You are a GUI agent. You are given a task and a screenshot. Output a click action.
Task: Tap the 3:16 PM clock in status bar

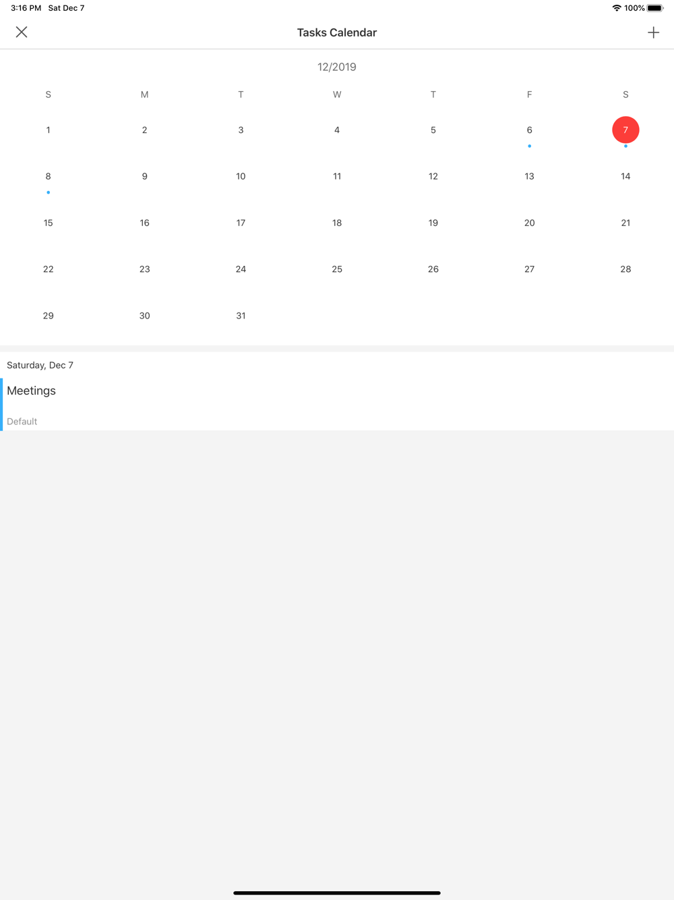coord(26,8)
